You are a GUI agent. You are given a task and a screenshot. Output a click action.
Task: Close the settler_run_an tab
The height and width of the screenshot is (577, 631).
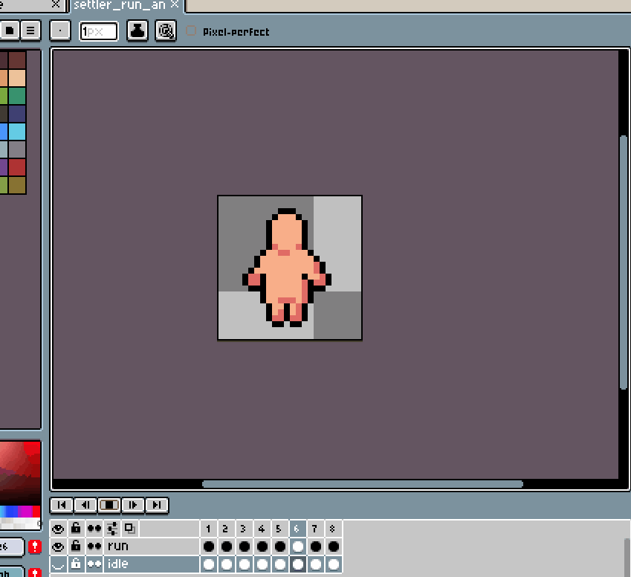click(175, 5)
